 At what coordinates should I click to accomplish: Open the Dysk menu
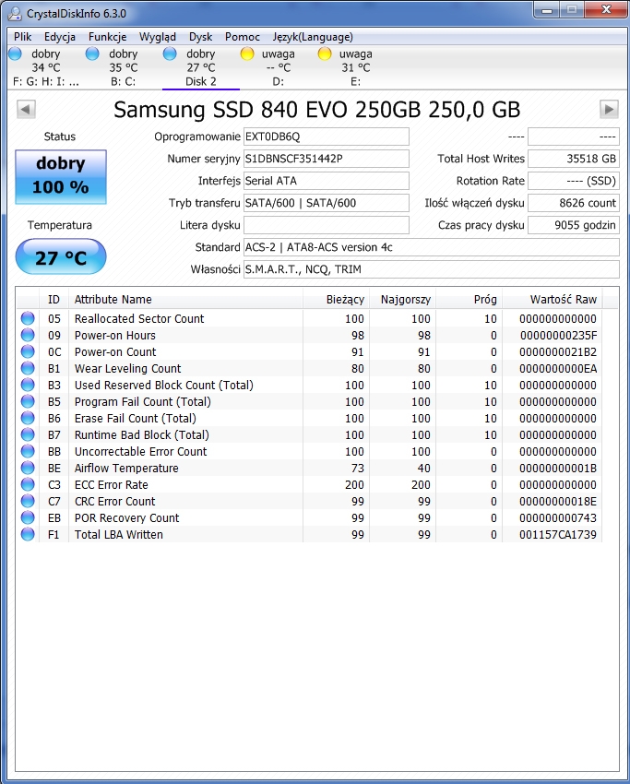(200, 37)
